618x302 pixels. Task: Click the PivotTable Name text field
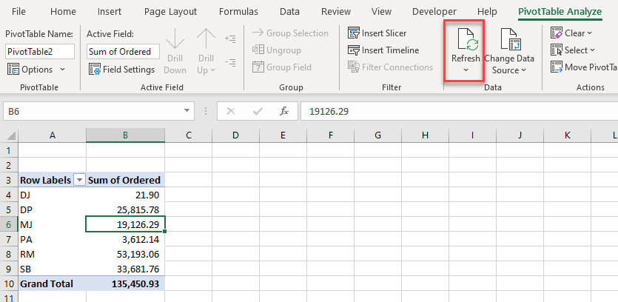point(40,51)
